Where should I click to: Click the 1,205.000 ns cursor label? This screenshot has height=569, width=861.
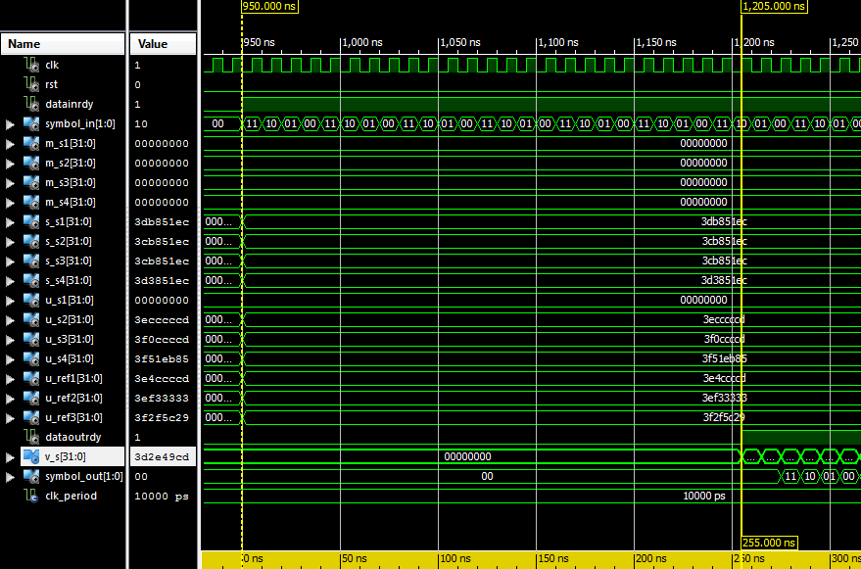[x=774, y=6]
